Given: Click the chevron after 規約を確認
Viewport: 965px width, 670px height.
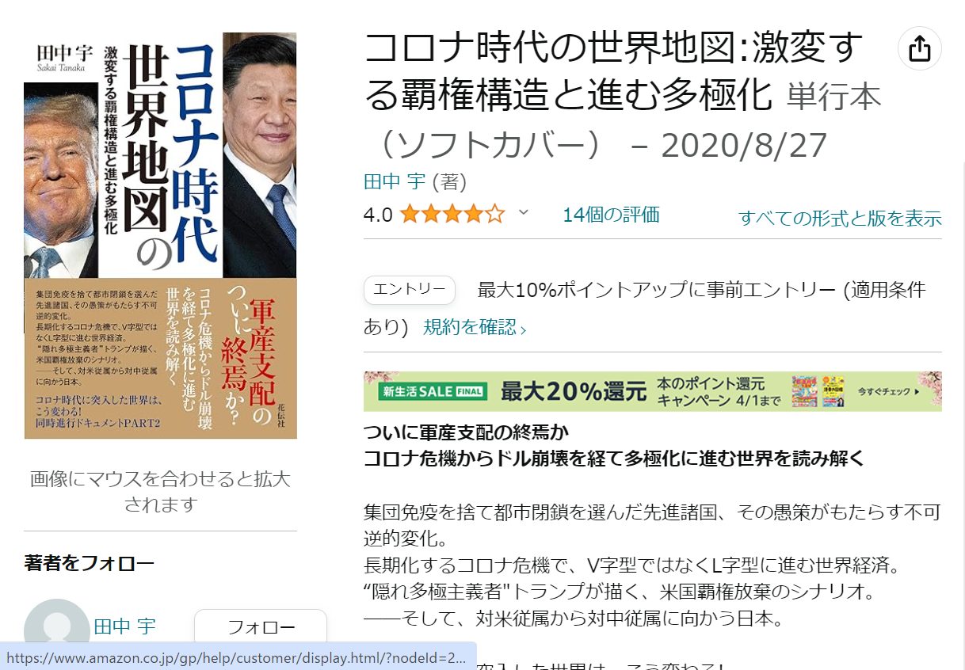Looking at the screenshot, I should (x=523, y=329).
